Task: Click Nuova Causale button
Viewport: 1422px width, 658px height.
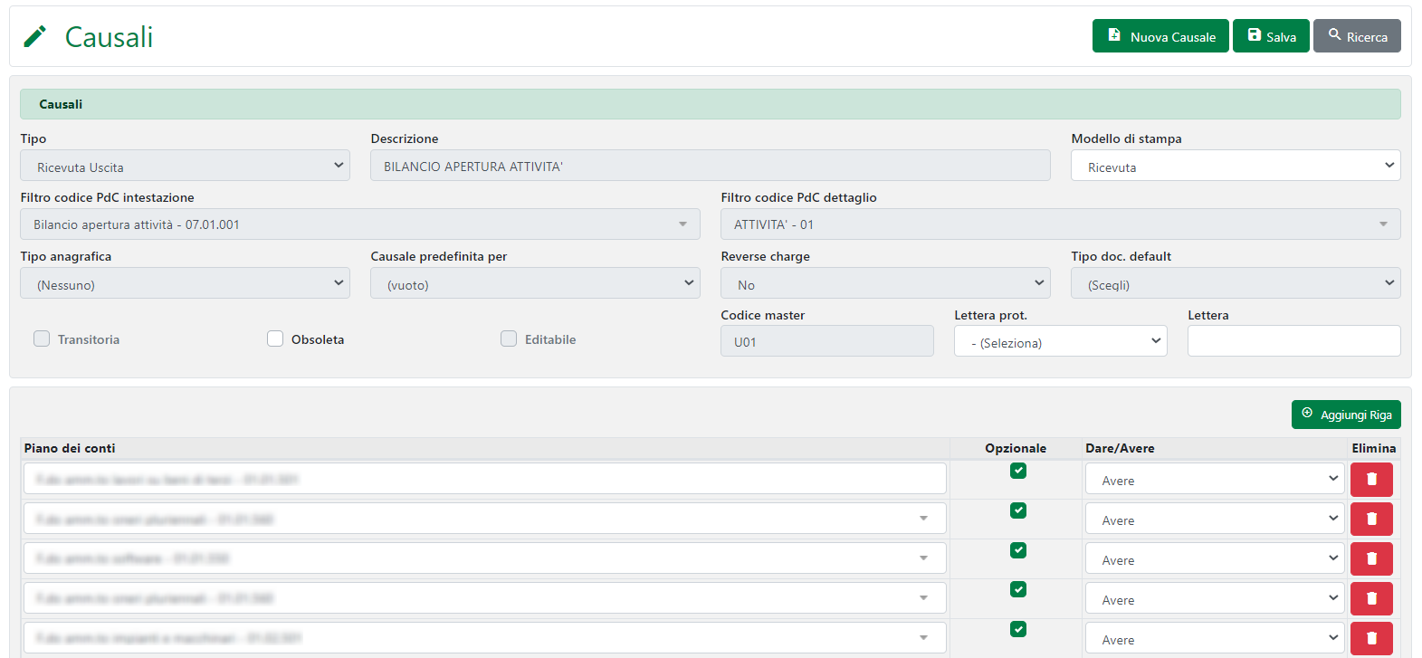Action: coord(1160,36)
